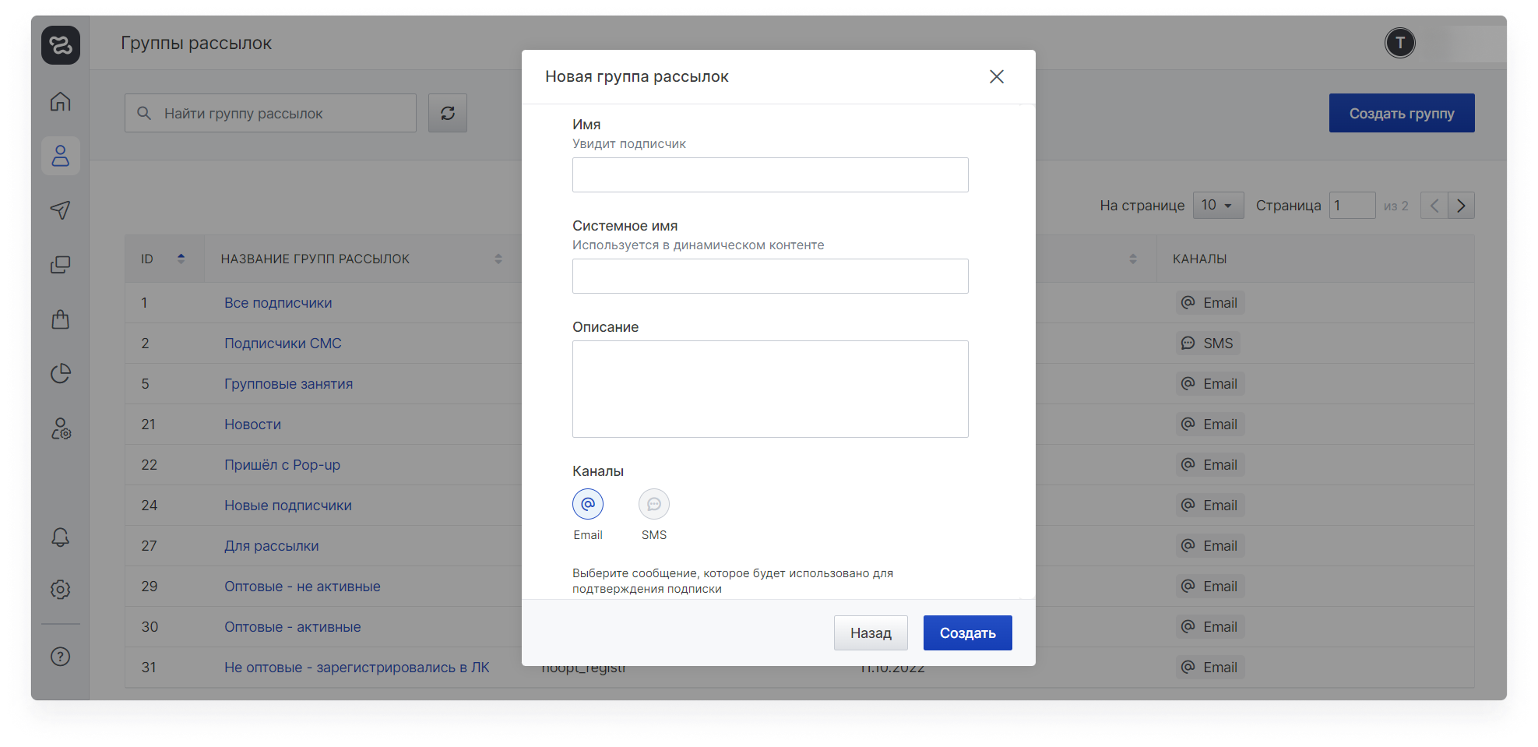The image size is (1538, 747).
Task: Open the Для рассылки group
Action: pos(272,546)
